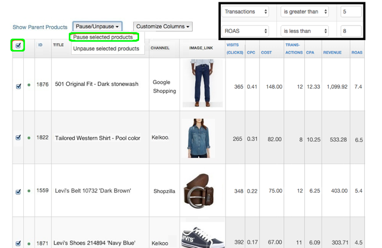Screen dimensions: 382x248
Task: Click green status dot for product 1822
Action: (29, 138)
